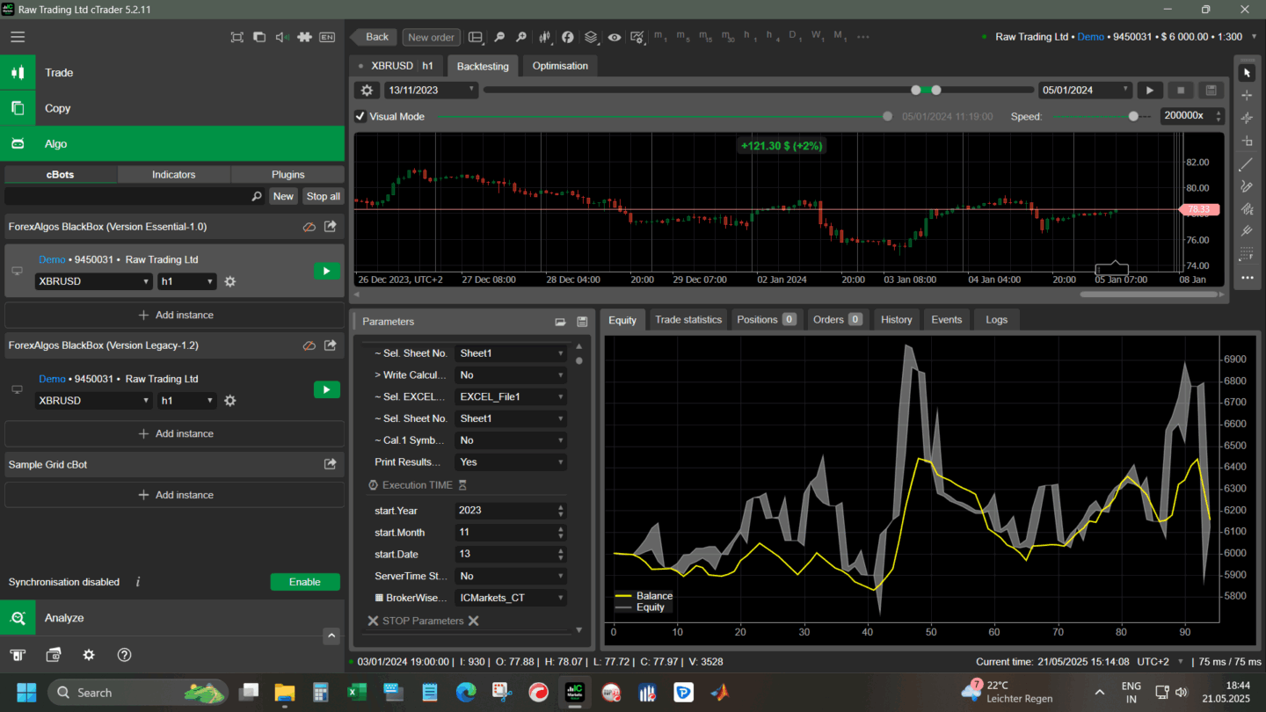Uncheck the Visual Mode checkbox
The height and width of the screenshot is (712, 1266).
[x=360, y=116]
